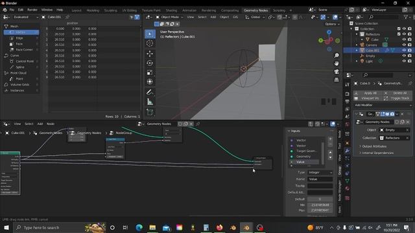Open the viewport Object menu
Image resolution: width=415 pixels, height=233 pixels.
224,17
